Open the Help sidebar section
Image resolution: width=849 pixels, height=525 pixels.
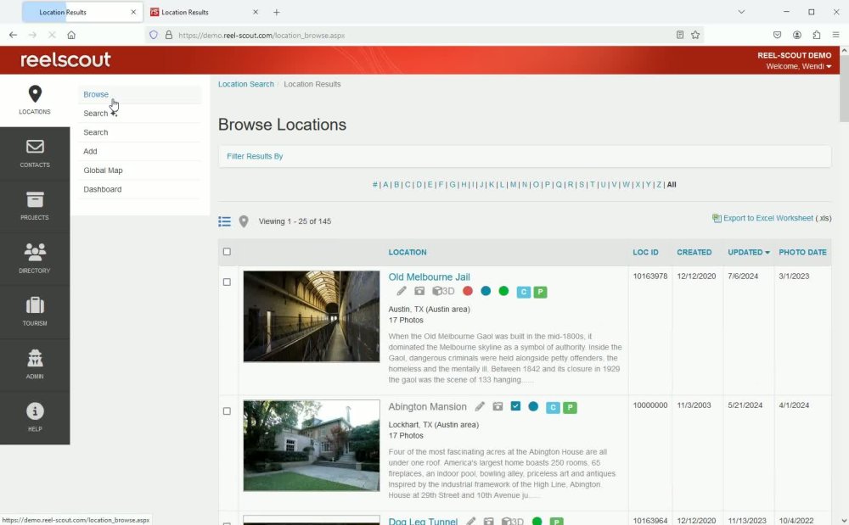35,417
